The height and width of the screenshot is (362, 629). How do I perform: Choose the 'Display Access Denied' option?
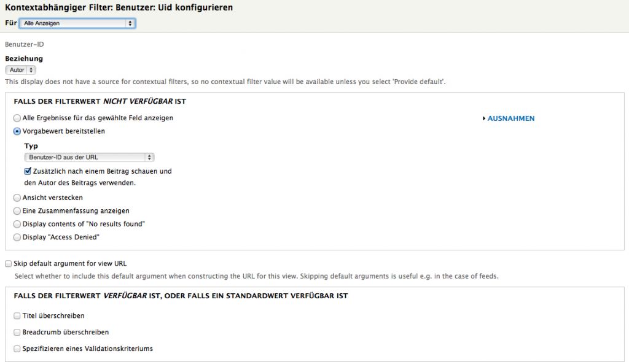(x=17, y=237)
